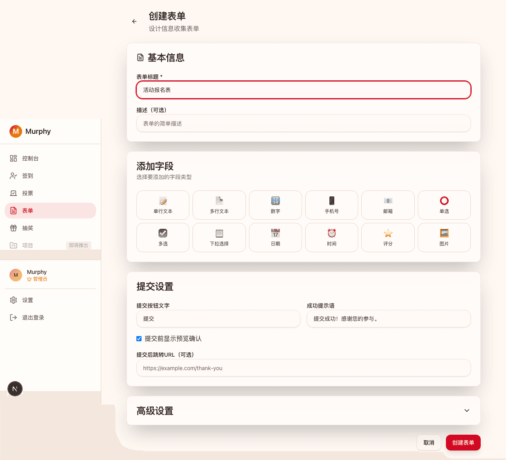Uncheck 提交前显示预览确认
The height and width of the screenshot is (460, 506).
coord(139,338)
